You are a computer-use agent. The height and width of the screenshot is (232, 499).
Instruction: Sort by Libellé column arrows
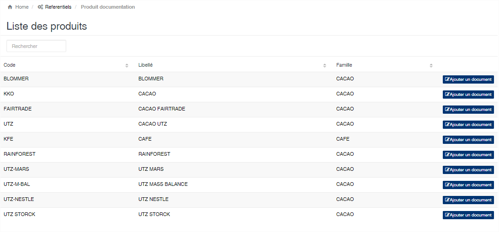[324, 66]
